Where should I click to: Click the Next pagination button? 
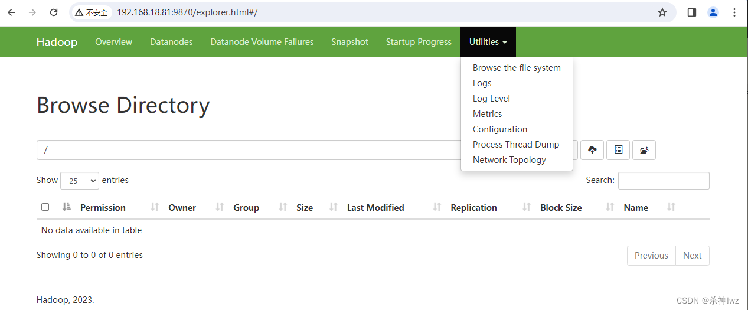[692, 256]
